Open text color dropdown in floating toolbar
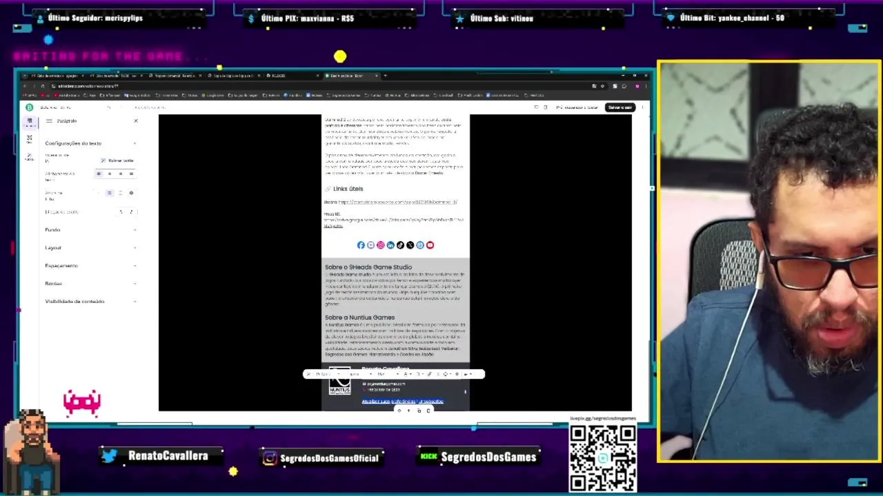 point(408,374)
